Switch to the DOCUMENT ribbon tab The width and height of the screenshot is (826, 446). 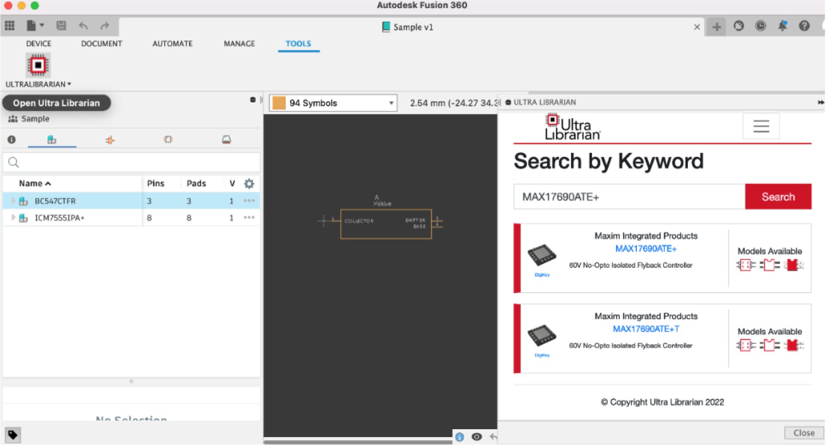tap(101, 43)
